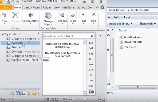The image size is (158, 102).
Task: Click the zoom out minus button
Action: point(71,99)
